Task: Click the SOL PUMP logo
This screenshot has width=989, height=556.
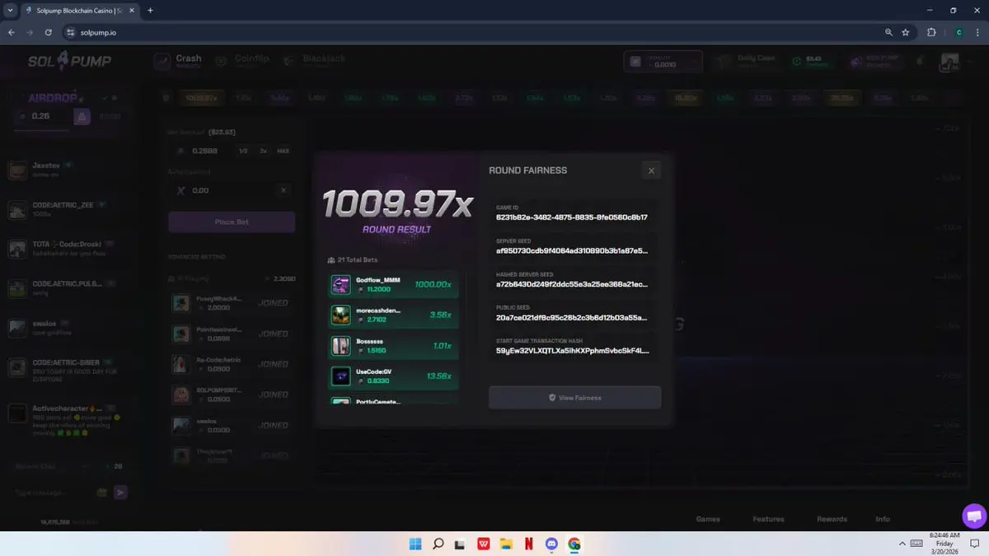Action: pos(69,61)
